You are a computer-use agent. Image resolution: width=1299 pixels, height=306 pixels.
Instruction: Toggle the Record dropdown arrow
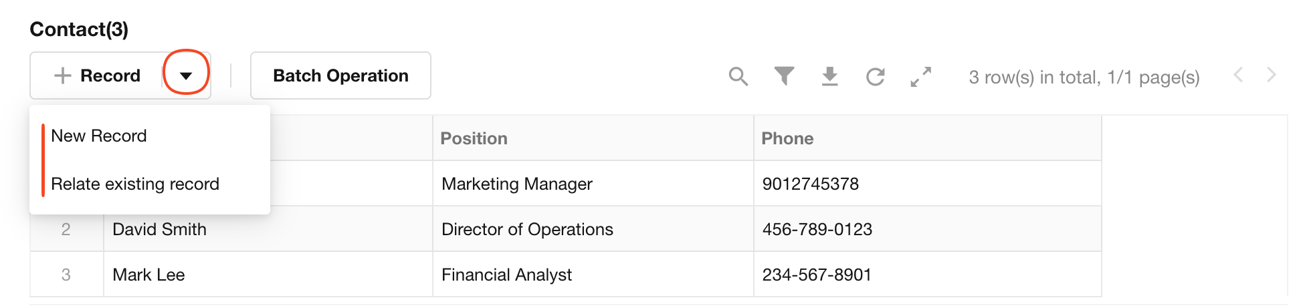[x=186, y=75]
